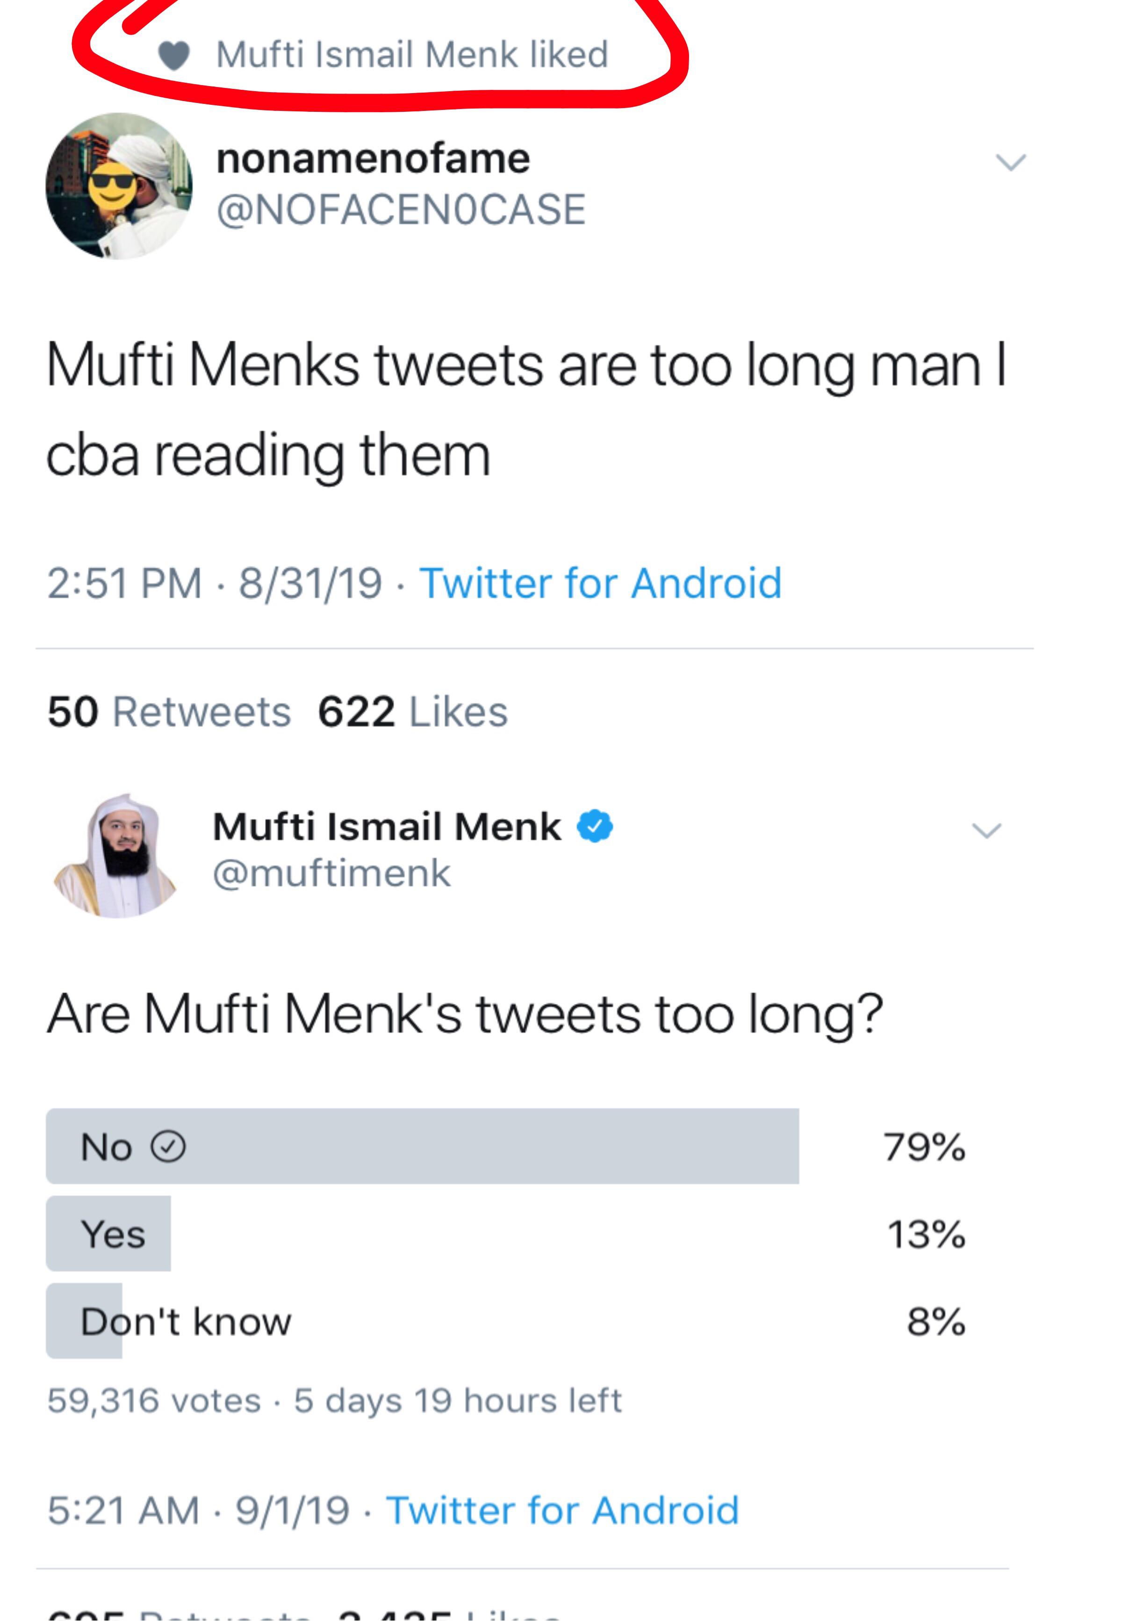The height and width of the screenshot is (1621, 1136).
Task: Click the "Twitter for Android" link under the 9/1/19 poll
Action: click(562, 1511)
